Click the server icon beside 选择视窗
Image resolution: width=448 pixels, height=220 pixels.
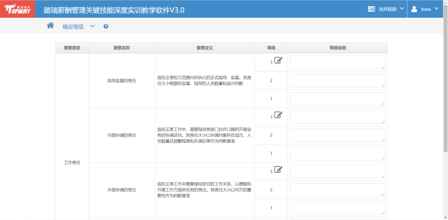pos(372,9)
